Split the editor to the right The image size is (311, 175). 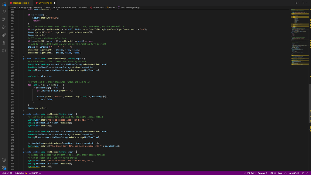click(x=303, y=3)
